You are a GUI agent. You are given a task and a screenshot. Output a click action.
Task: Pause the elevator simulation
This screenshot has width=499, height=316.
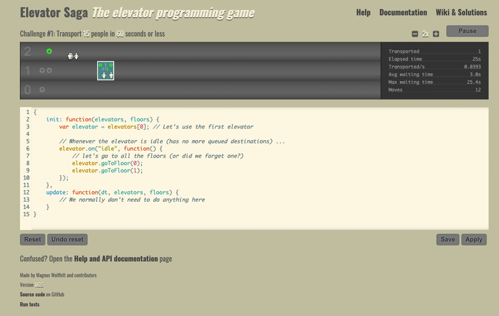(467, 31)
